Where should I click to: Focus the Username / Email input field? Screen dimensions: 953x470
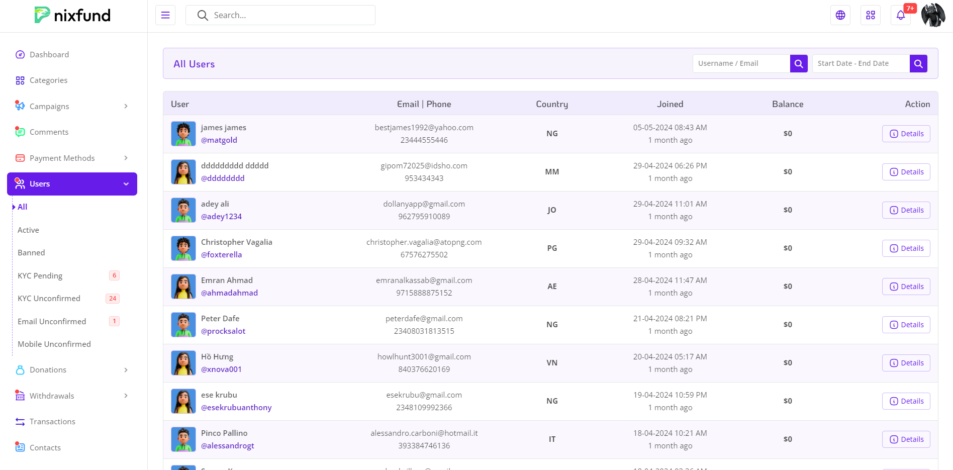(741, 64)
